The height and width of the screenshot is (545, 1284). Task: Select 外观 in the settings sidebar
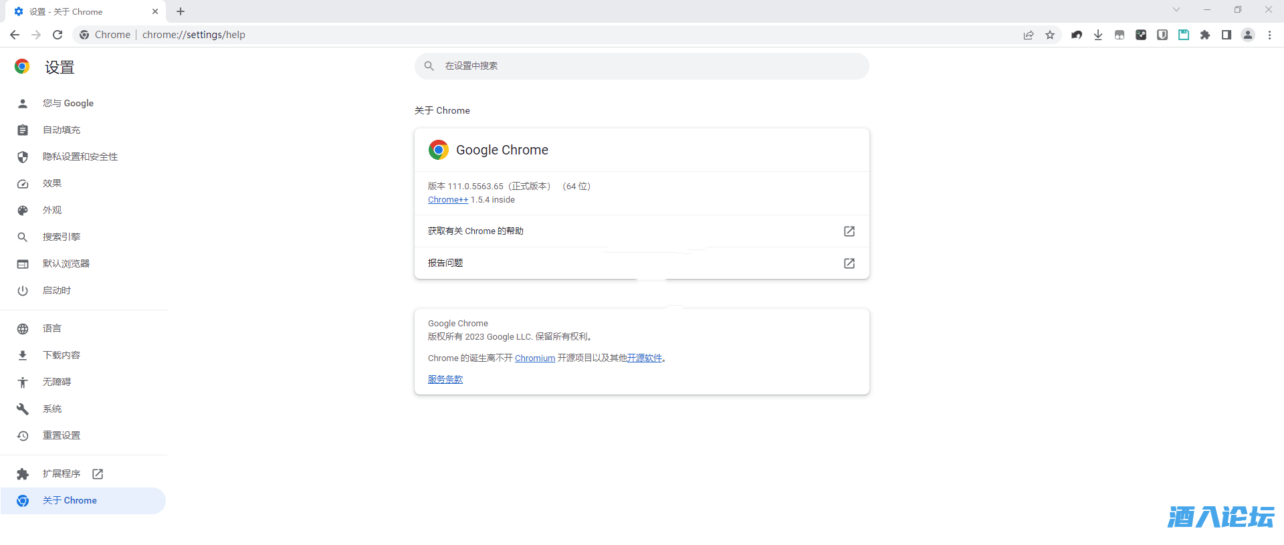pyautogui.click(x=52, y=210)
